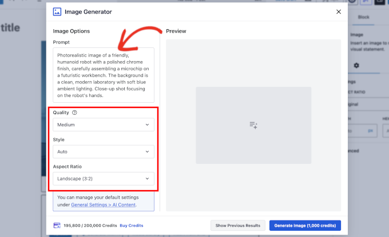Viewport: 389px width, 237px height.
Task: Click the gray preview placeholder area
Action: pyautogui.click(x=253, y=125)
